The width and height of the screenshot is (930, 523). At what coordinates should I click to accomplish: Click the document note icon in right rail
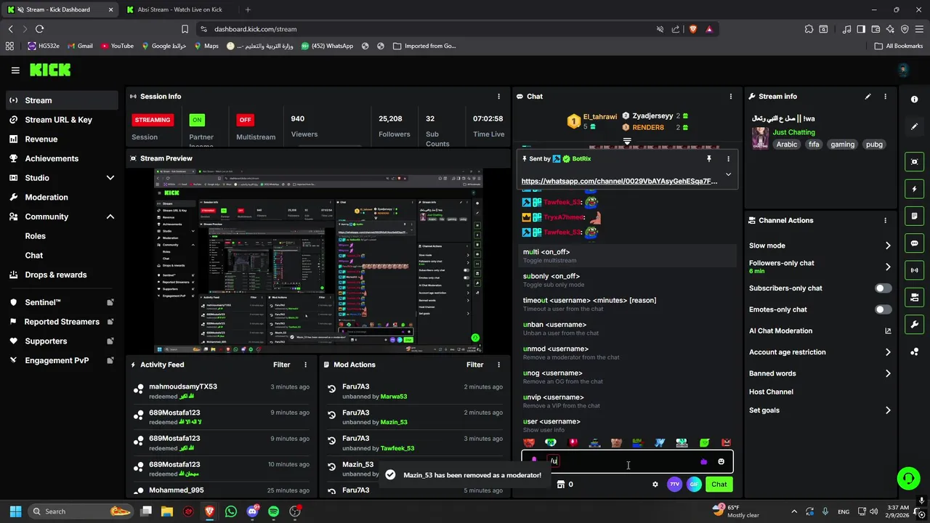click(x=915, y=216)
